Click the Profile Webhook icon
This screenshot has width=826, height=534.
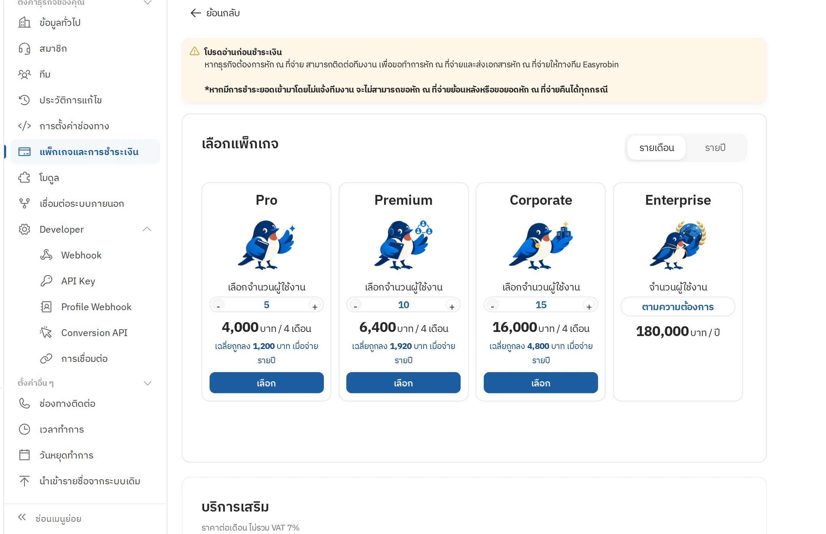click(x=46, y=306)
